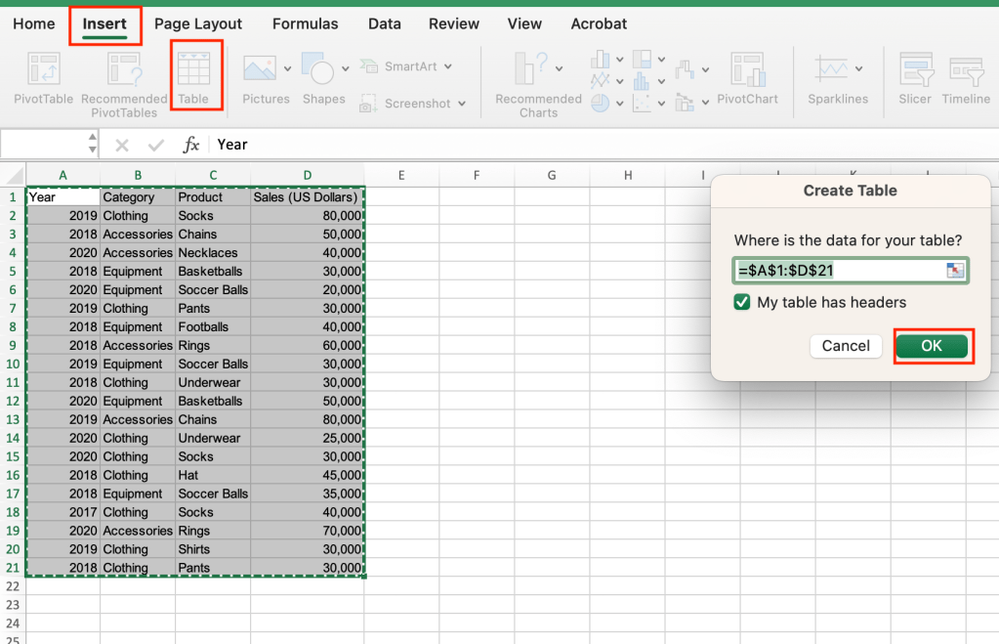Uncheck My table has headers
Viewport: 999px width, 644px height.
(741, 302)
